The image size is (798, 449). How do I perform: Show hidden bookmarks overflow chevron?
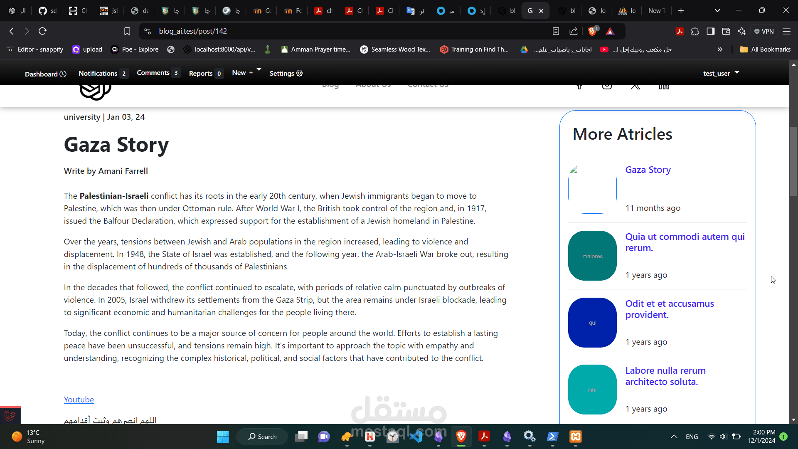720,49
